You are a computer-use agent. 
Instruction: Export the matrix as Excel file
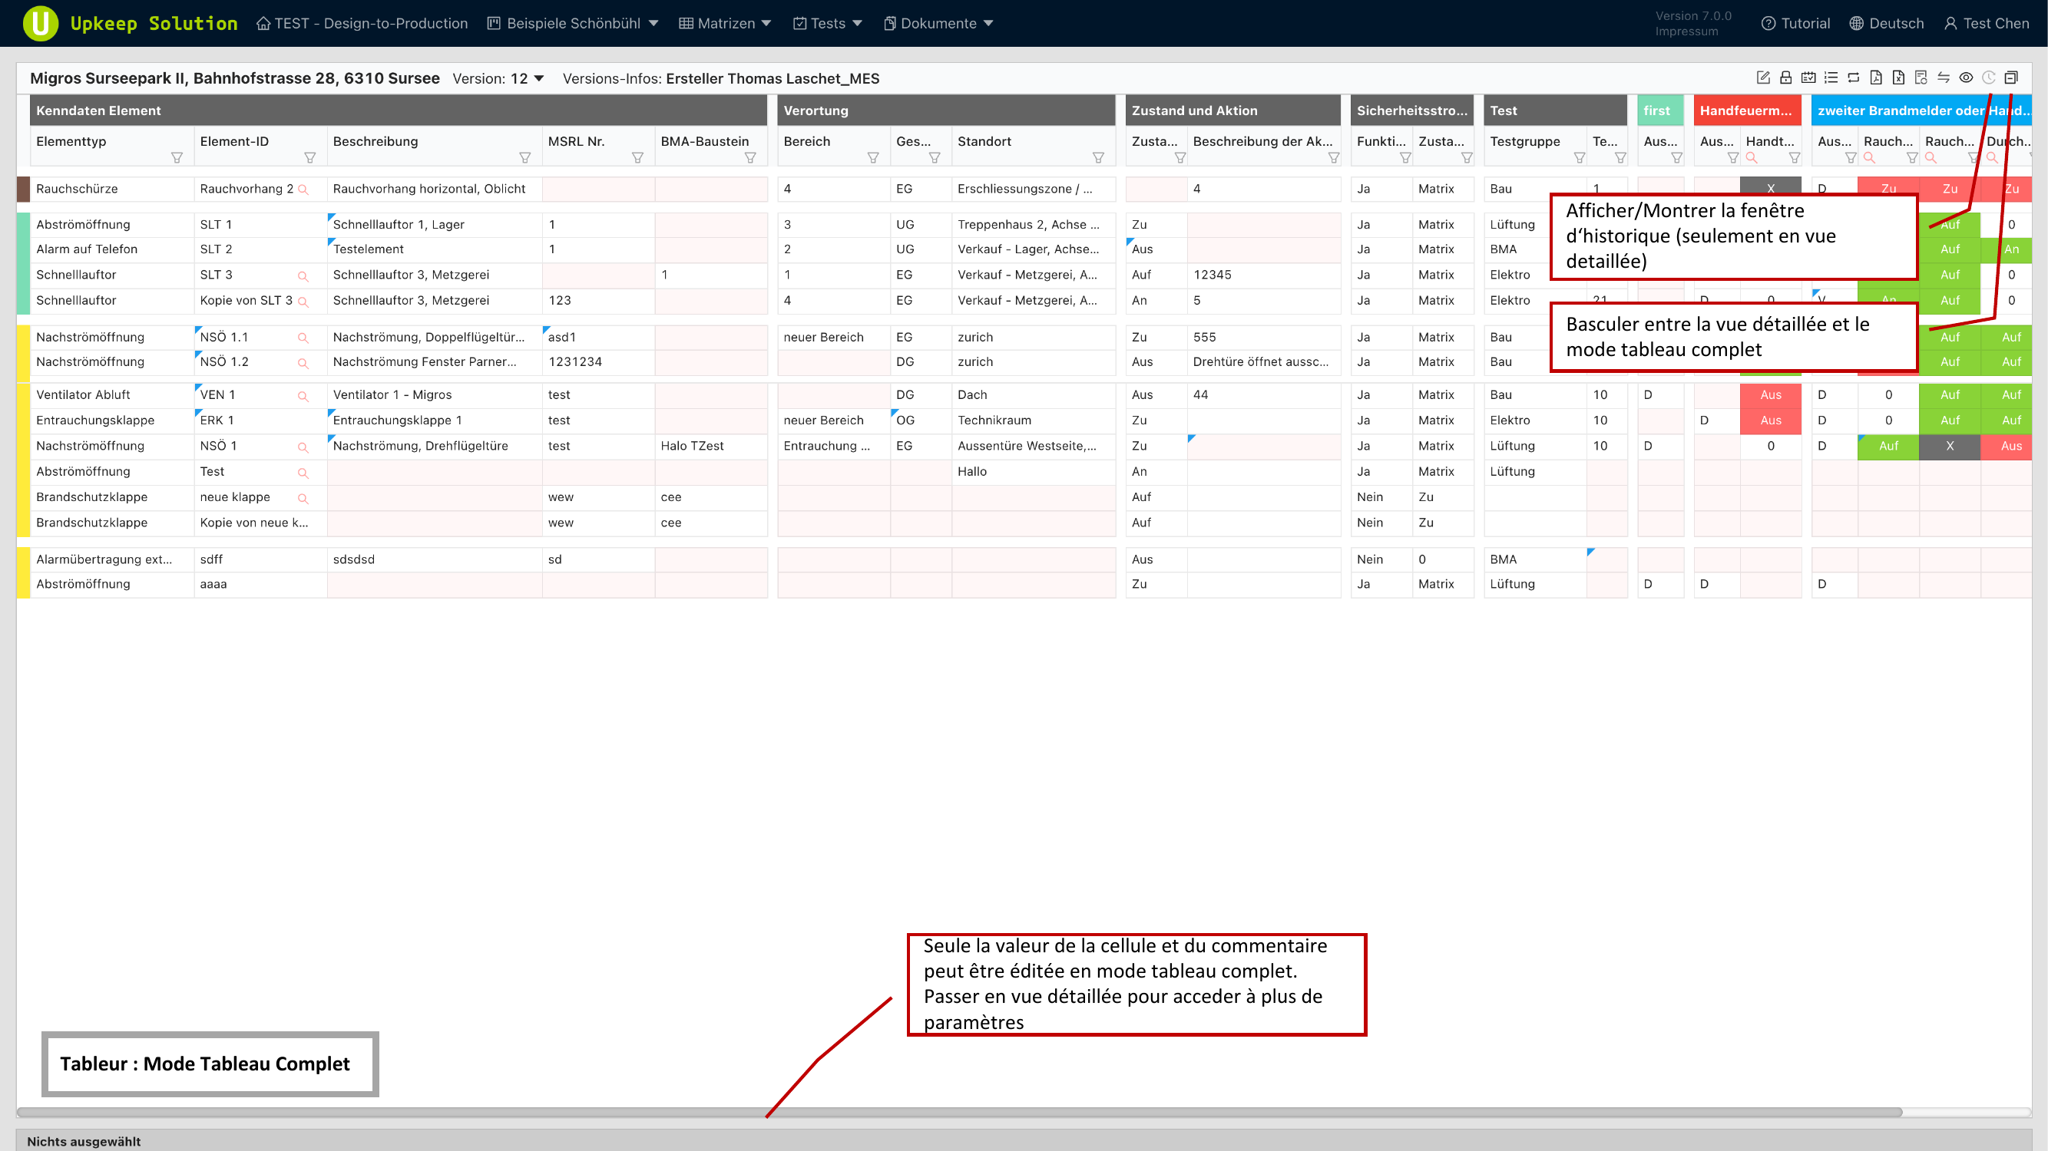click(1898, 77)
